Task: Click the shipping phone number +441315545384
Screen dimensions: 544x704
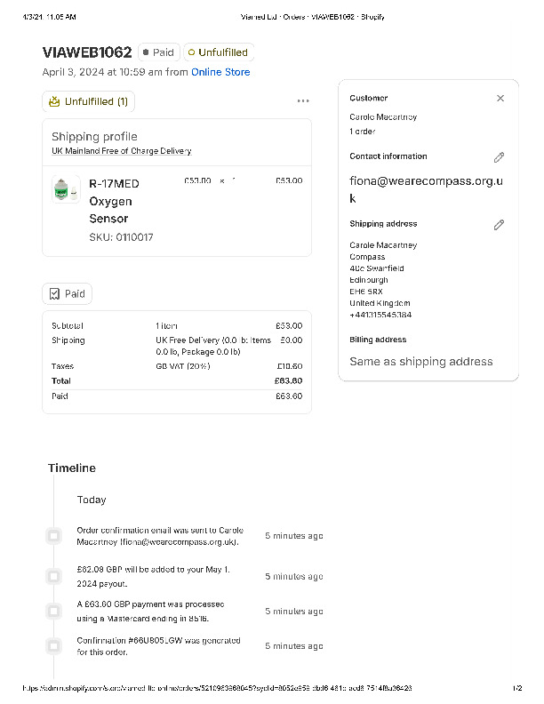Action: point(380,315)
